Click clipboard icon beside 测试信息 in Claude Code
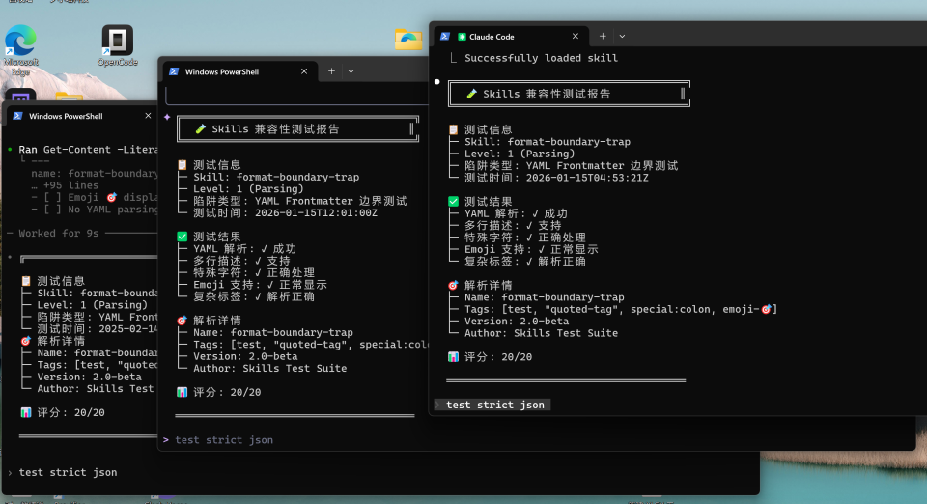Image resolution: width=927 pixels, height=504 pixels. pos(454,129)
